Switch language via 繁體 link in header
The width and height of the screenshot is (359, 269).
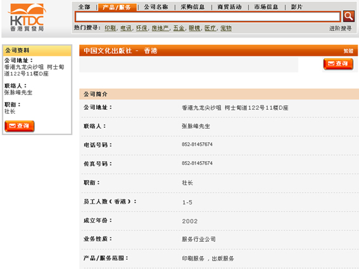tap(348, 51)
